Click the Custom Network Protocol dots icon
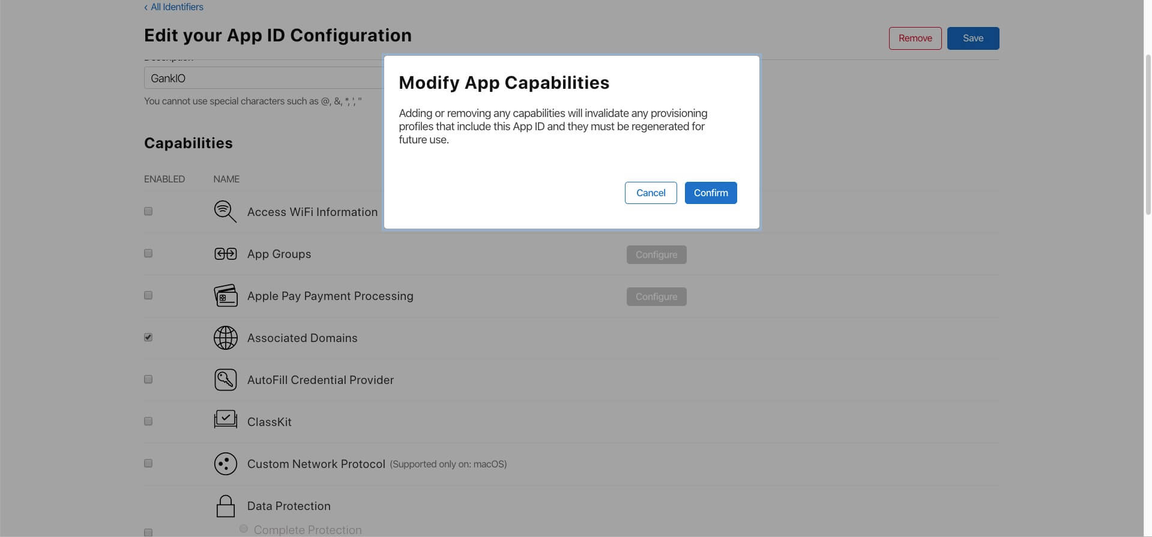This screenshot has width=1152, height=537. [225, 464]
